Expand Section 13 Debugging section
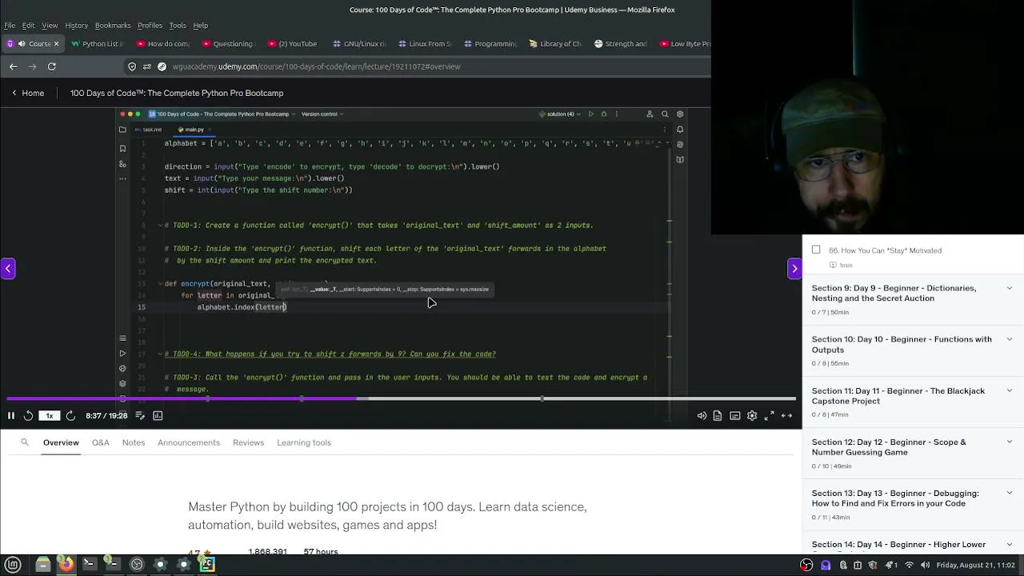Viewport: 1024px width, 576px height. (913, 504)
